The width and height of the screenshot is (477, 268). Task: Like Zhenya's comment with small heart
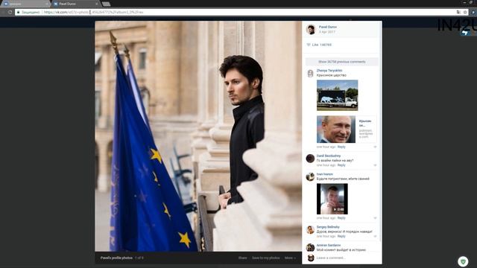[x=375, y=147]
